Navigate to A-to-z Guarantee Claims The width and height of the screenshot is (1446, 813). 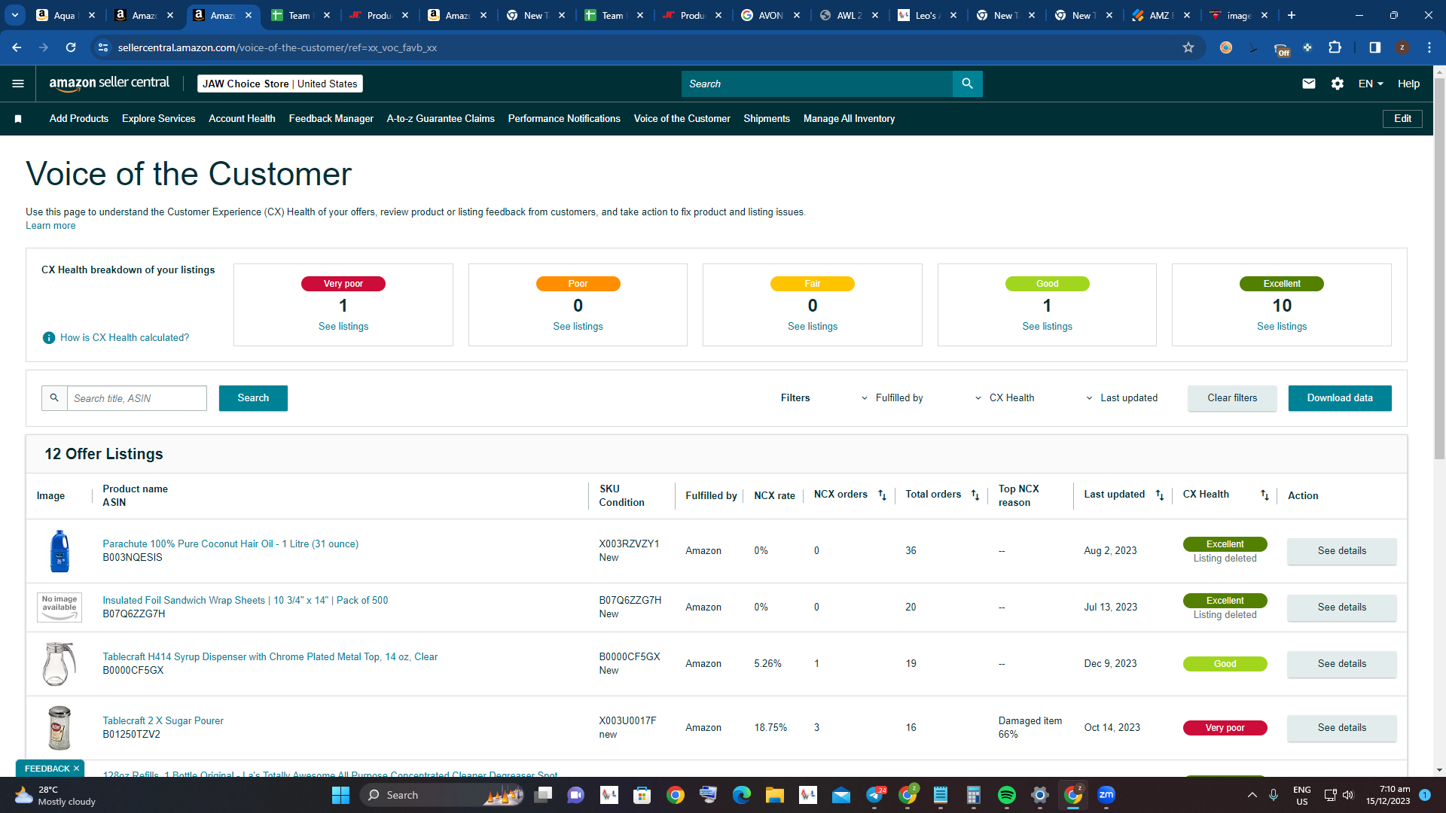click(441, 119)
